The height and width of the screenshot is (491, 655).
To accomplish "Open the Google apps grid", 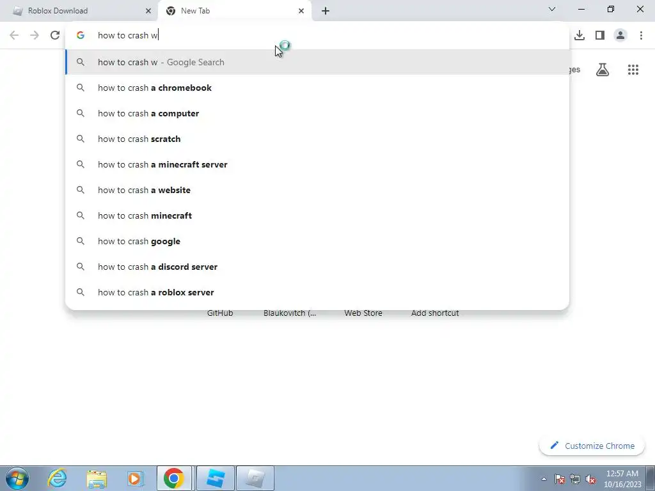I will click(633, 70).
